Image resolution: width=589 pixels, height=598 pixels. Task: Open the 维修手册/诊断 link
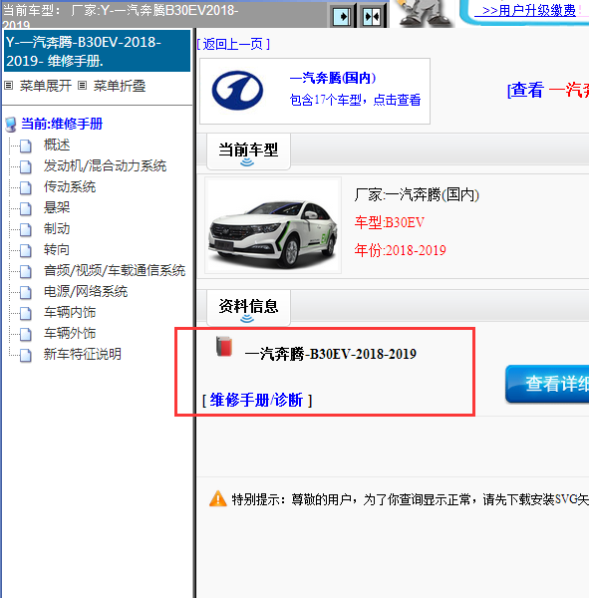(x=257, y=400)
